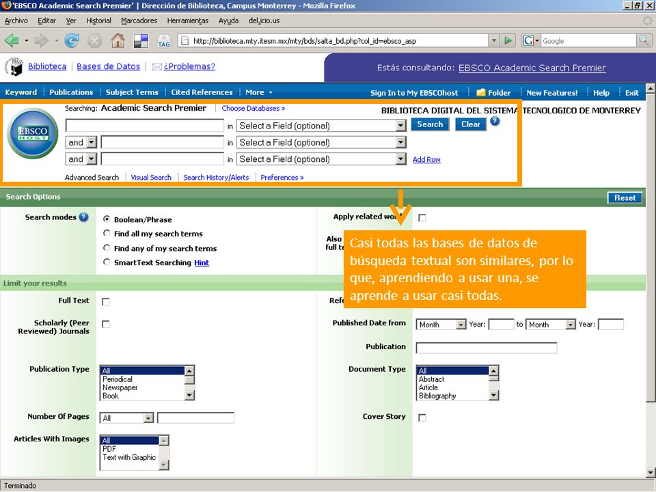
Task: Click the green Go arrow beside the URL
Action: (x=508, y=40)
